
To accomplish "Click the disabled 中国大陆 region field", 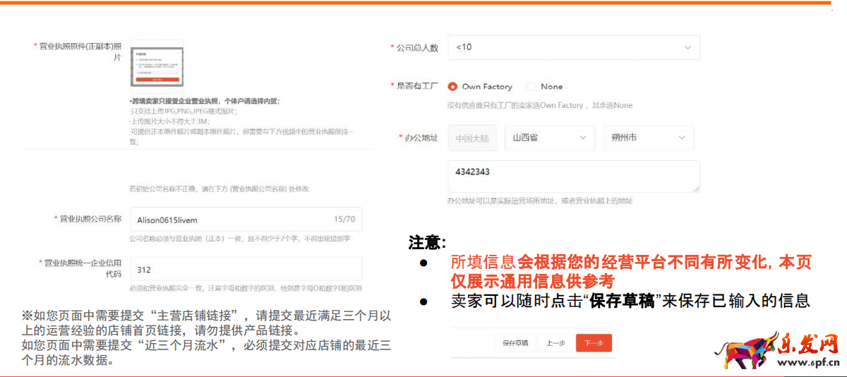I will [x=472, y=138].
